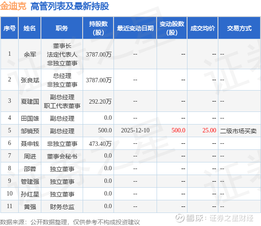Click 法定代表人 in 余军's positions
Image resolution: width=261 pixels, height=226 pixels.
coord(62,54)
